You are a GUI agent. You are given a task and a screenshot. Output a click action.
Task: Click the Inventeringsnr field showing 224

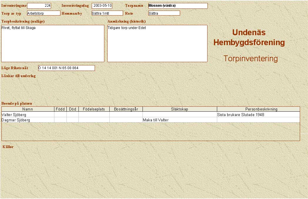39,6
